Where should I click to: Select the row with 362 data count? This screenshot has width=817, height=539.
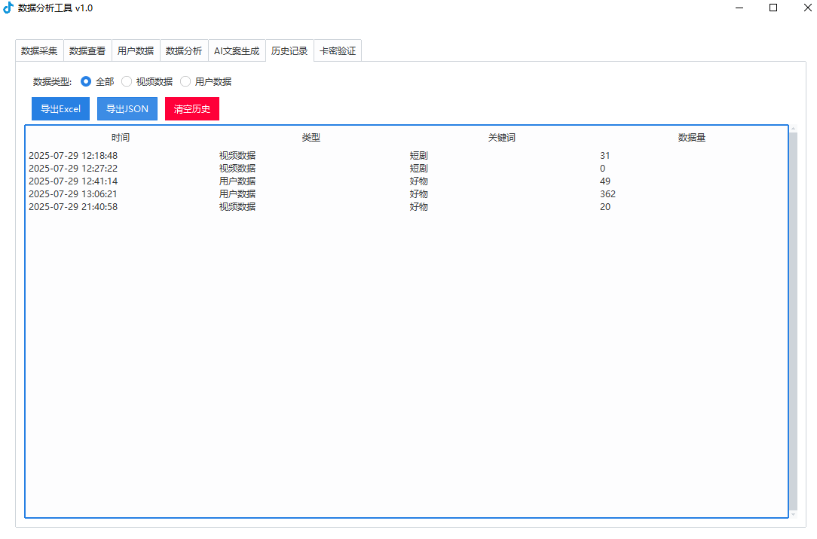pyautogui.click(x=607, y=194)
